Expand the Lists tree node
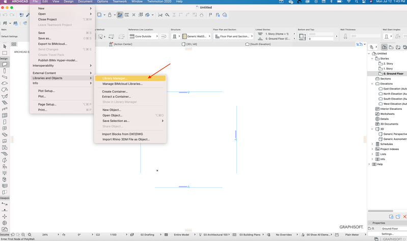This screenshot has width=407, height=241. coord(372,154)
